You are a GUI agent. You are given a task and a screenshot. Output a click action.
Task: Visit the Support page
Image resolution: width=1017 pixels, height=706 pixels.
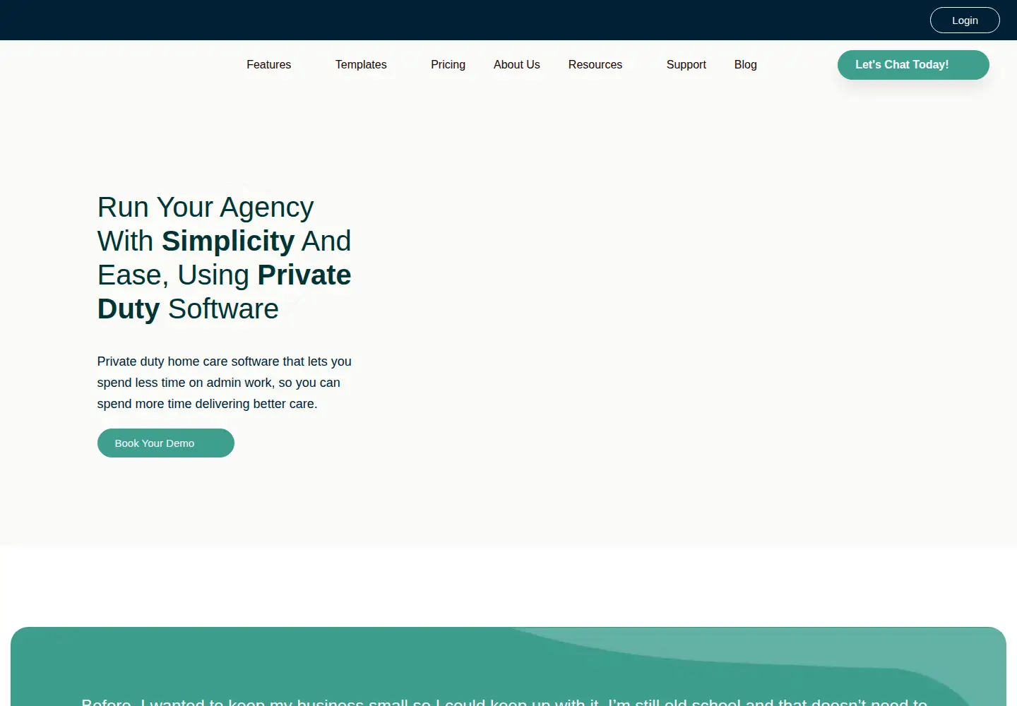pyautogui.click(x=686, y=64)
